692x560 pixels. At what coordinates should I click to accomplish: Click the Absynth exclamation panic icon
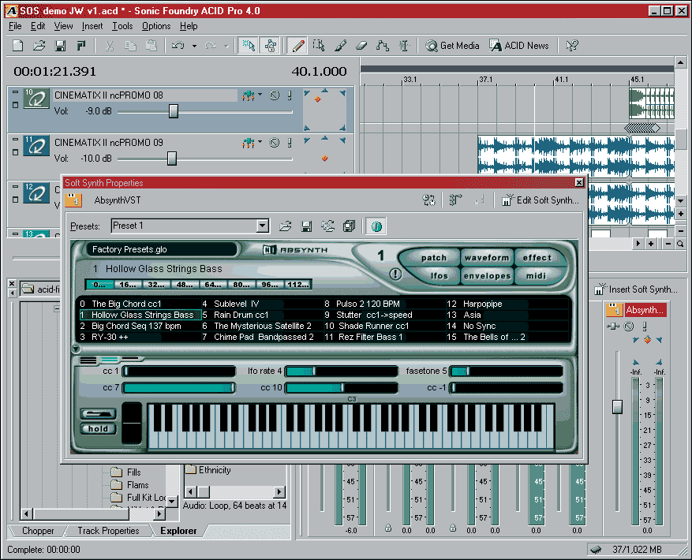click(x=395, y=274)
